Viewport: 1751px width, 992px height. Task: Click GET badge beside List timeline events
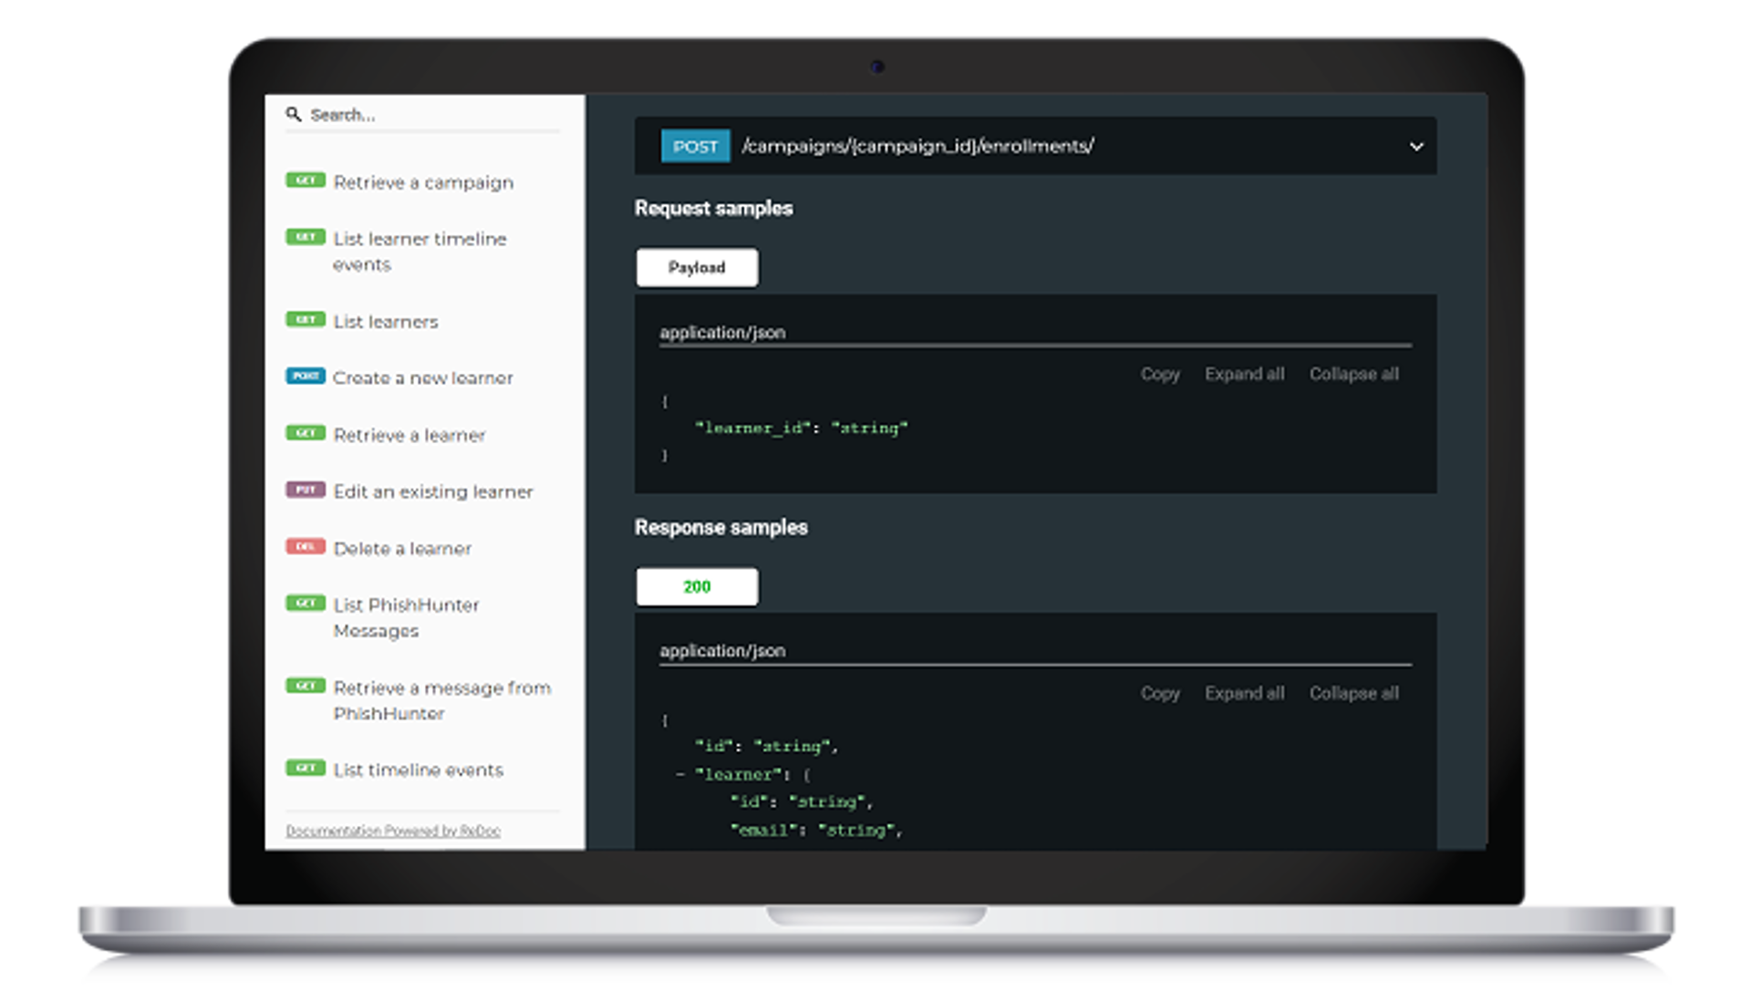coord(306,768)
